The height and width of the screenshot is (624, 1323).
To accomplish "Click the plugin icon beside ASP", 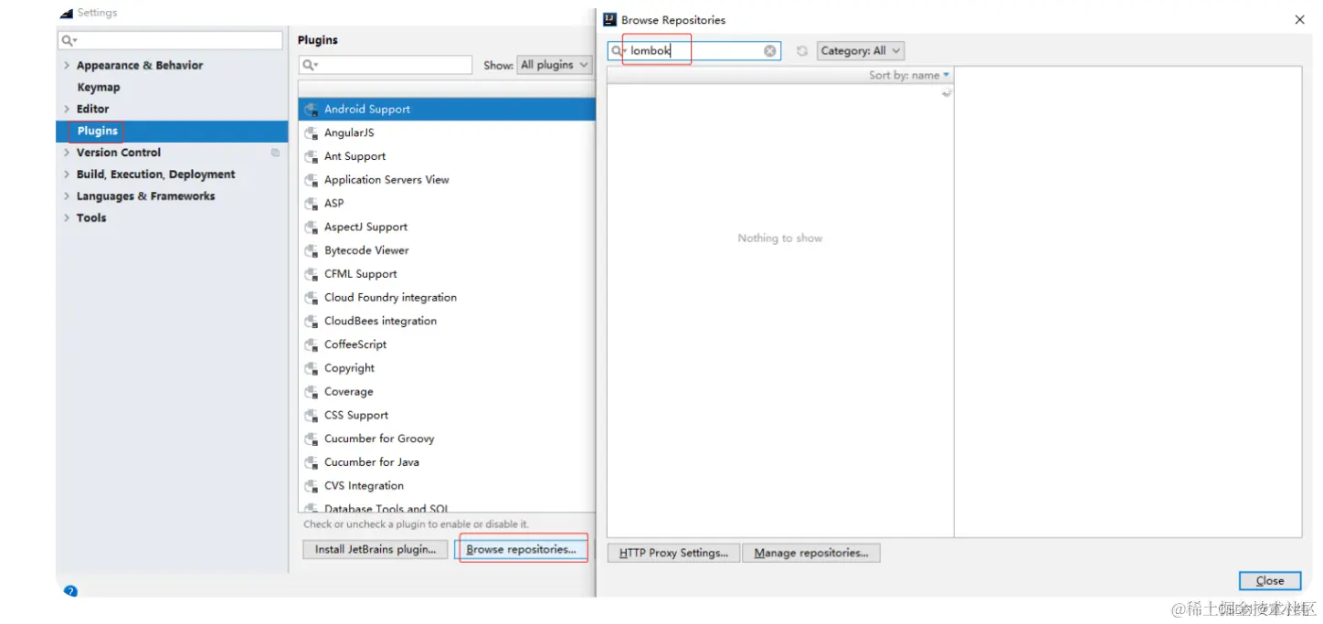I will coord(312,204).
